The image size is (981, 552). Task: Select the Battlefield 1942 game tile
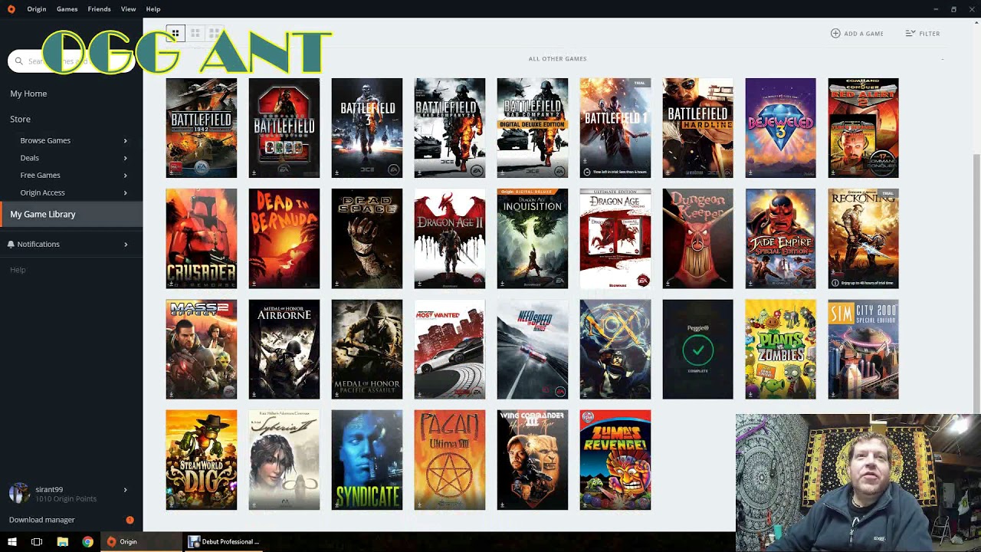tap(202, 128)
